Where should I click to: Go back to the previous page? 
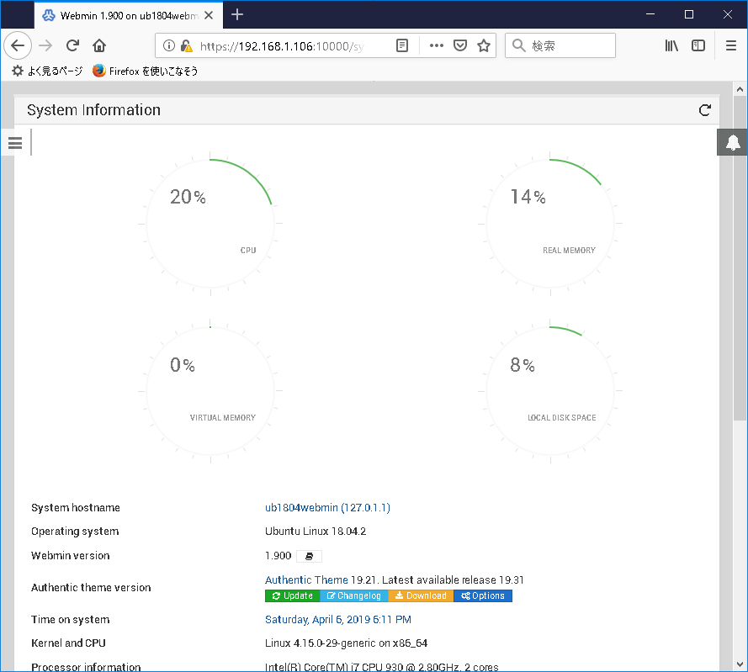click(18, 45)
